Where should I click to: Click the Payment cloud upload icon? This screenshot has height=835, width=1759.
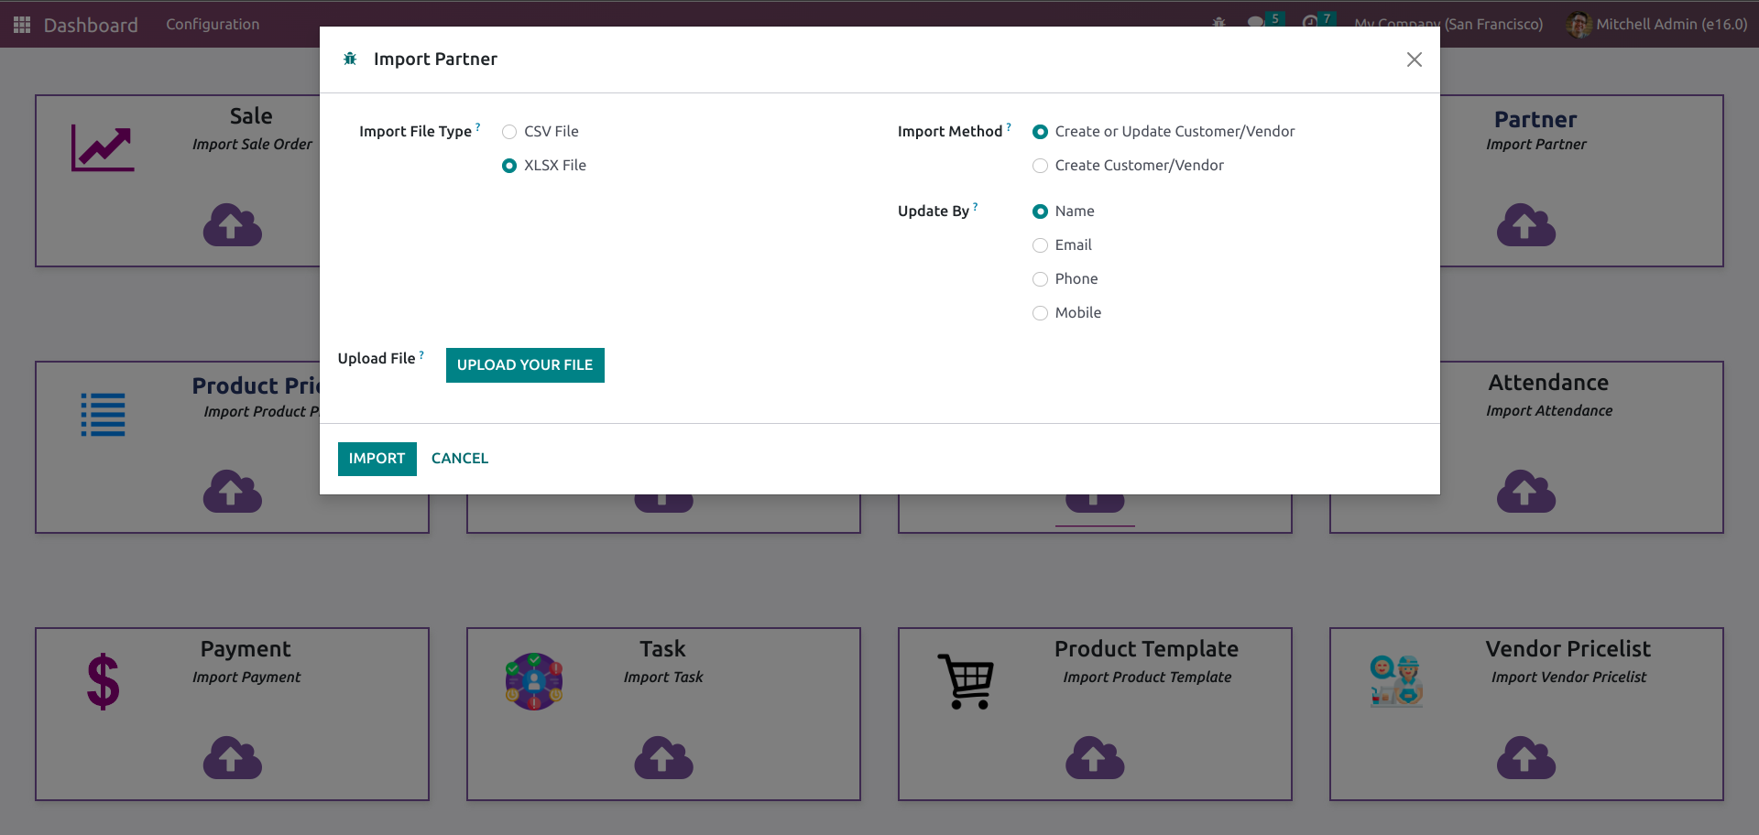232,757
